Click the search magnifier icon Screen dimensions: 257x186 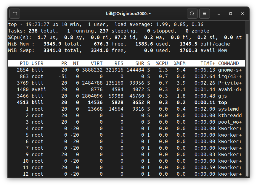tap(192, 14)
